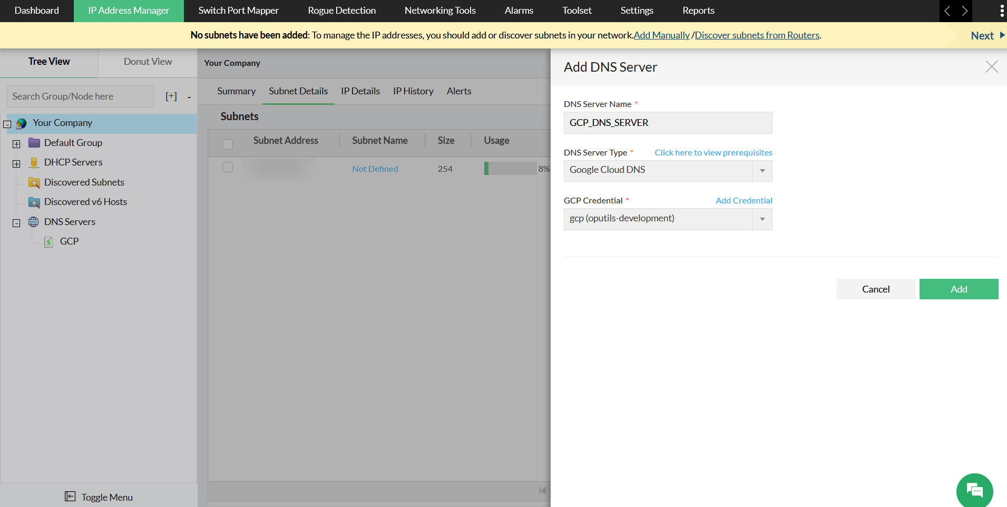The image size is (1007, 507).
Task: Click the green Add button
Action: coord(959,289)
